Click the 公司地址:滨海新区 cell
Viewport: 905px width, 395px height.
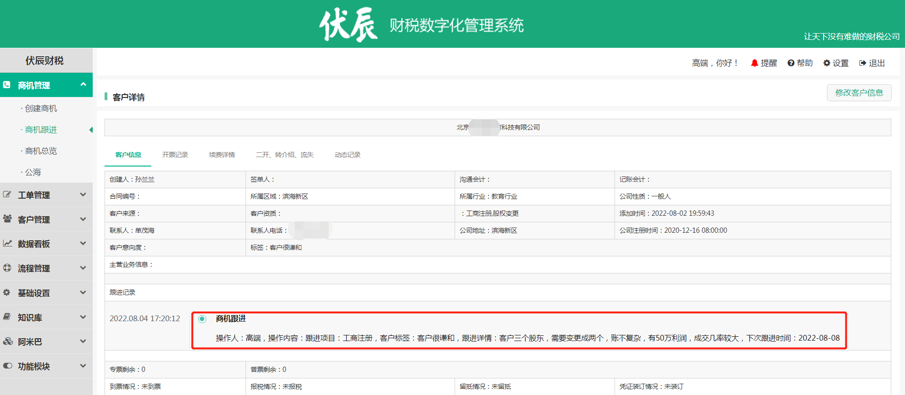535,230
